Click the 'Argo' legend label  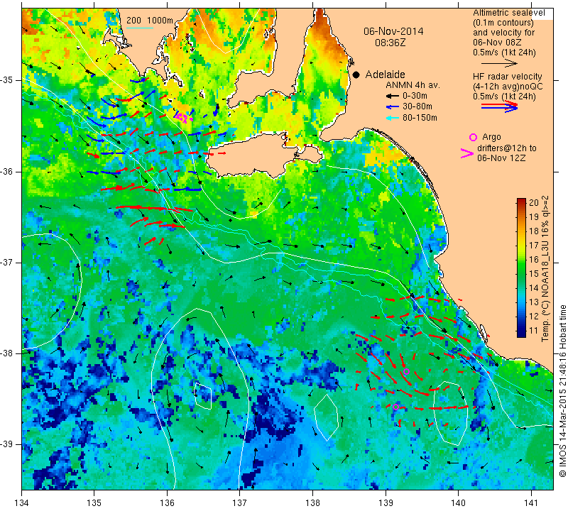coord(491,137)
